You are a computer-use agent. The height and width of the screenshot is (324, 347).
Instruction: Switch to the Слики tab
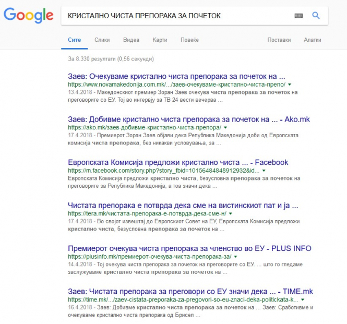point(102,40)
